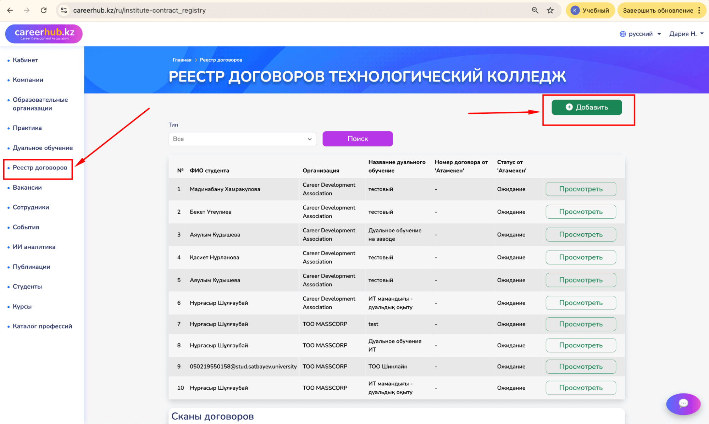
Task: Open Реестр договоров in sidebar
Action: coord(40,168)
